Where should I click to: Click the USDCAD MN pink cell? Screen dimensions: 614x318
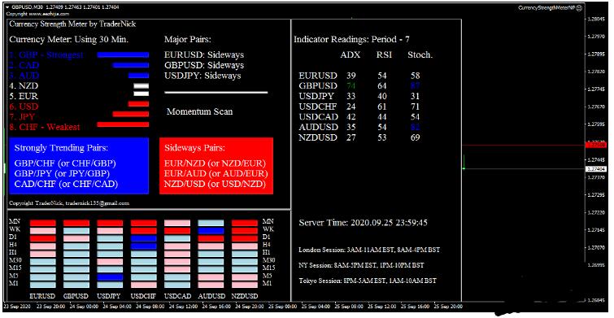pyautogui.click(x=177, y=223)
